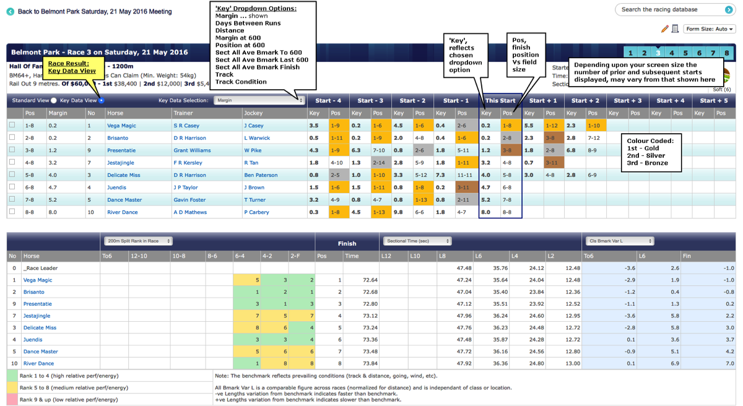Switch to race tab 5
The height and width of the screenshot is (406, 743).
point(685,53)
